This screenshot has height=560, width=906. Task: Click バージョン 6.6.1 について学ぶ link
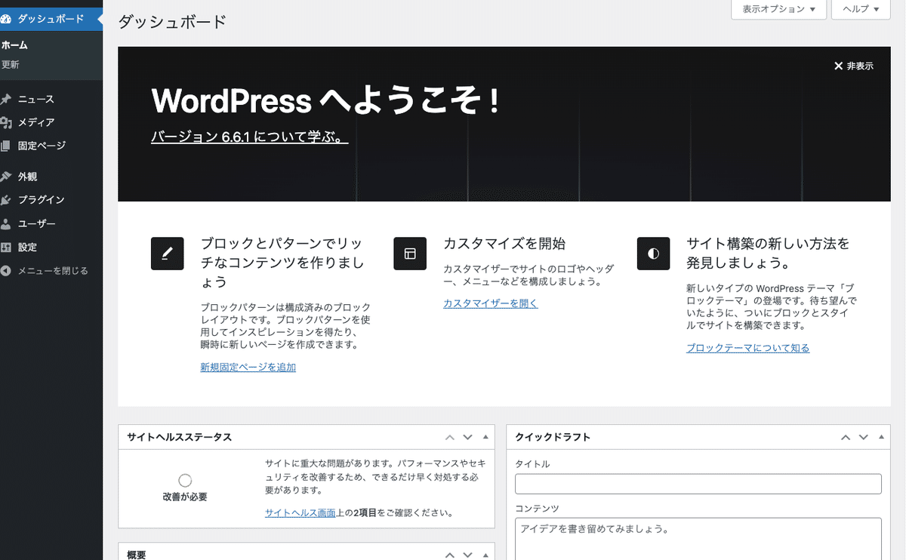pyautogui.click(x=249, y=137)
